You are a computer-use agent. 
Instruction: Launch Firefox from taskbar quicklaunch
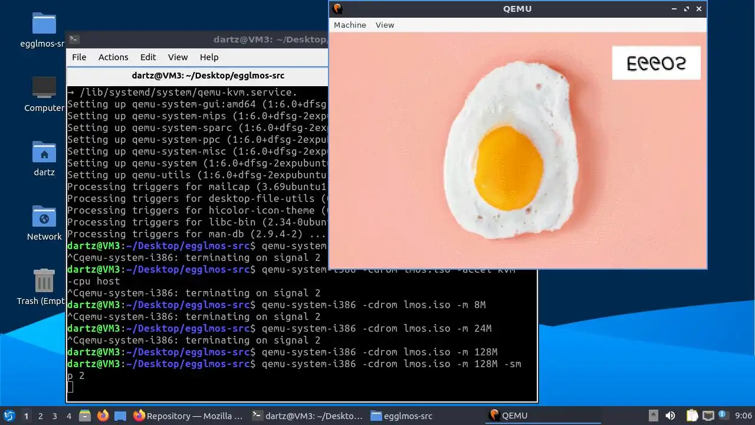coord(103,416)
